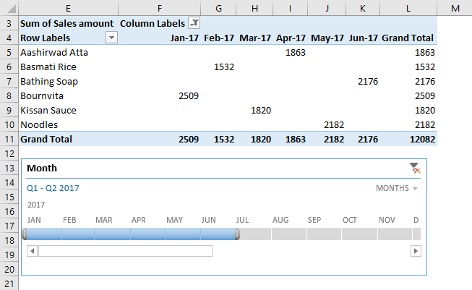Clear the Month timeline filter

tap(415, 169)
